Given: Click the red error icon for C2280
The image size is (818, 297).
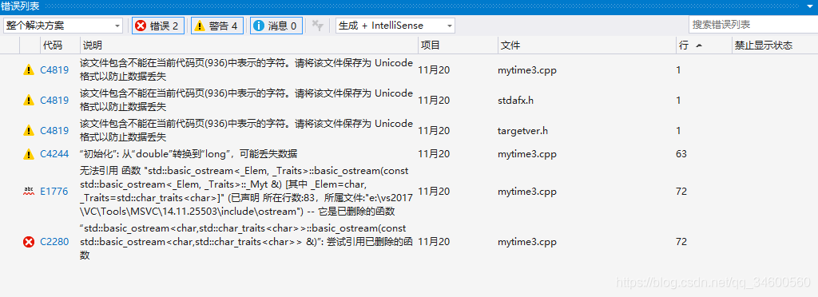Looking at the screenshot, I should (x=29, y=242).
